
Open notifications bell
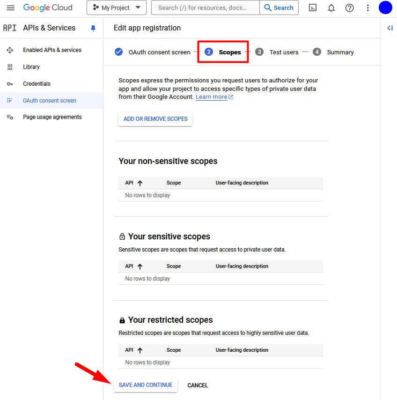tap(331, 8)
